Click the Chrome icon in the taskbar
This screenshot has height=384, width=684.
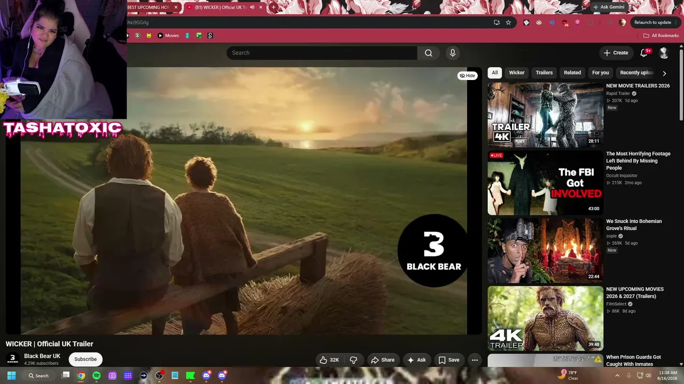coord(81,375)
